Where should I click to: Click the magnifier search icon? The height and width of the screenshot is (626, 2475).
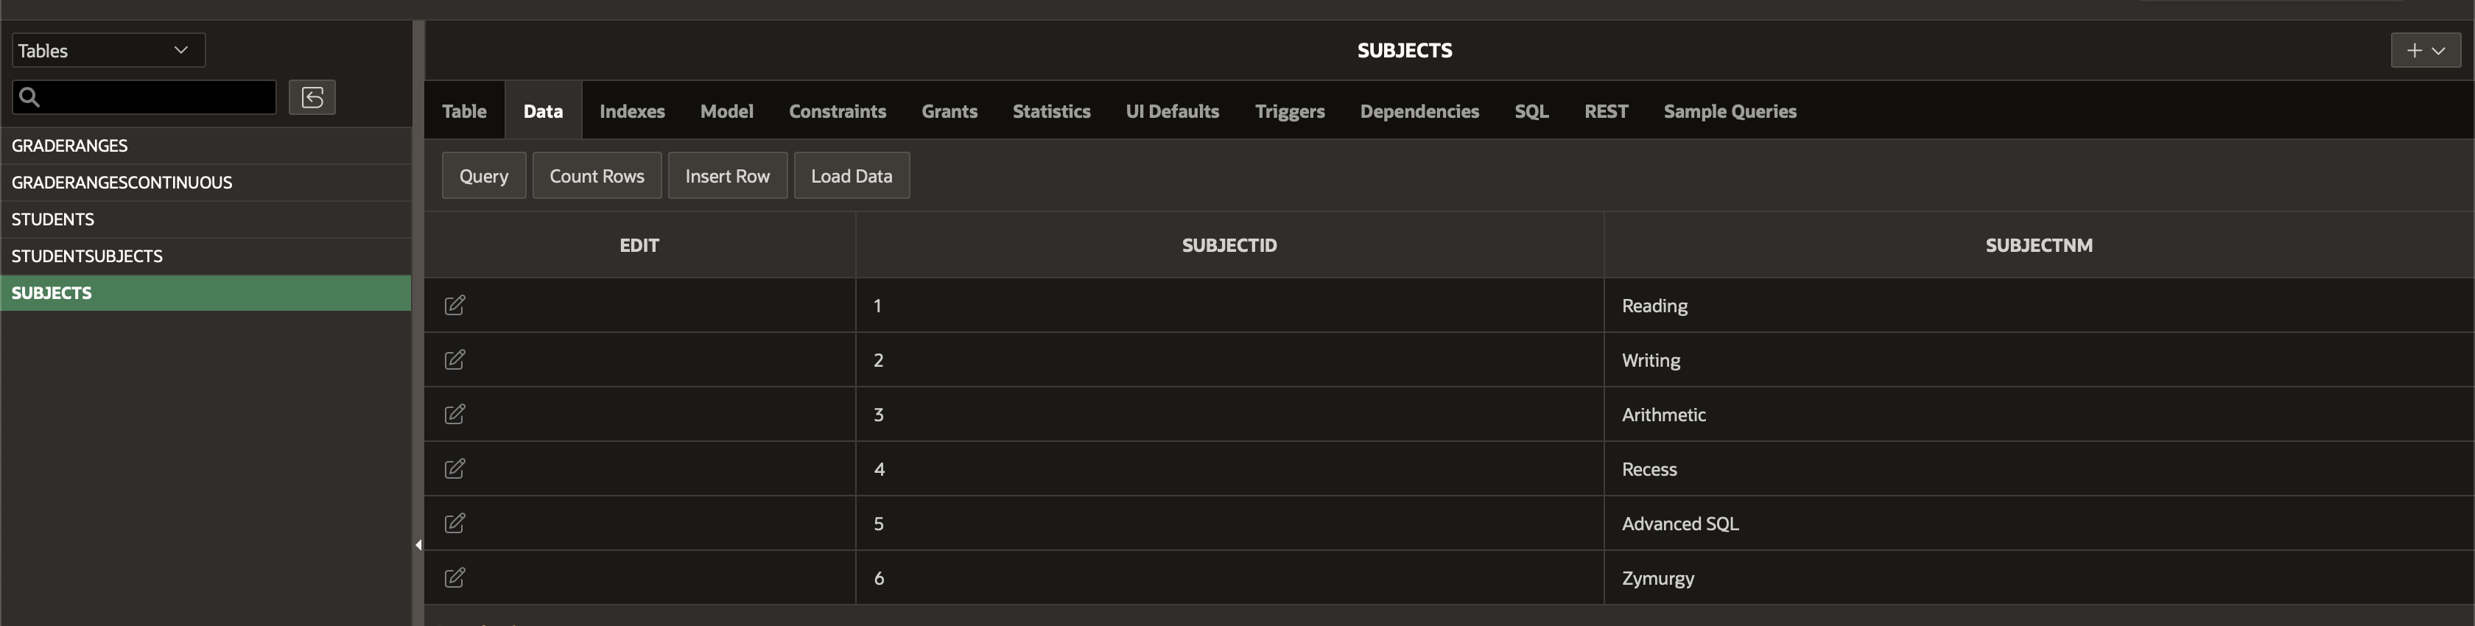(x=29, y=97)
